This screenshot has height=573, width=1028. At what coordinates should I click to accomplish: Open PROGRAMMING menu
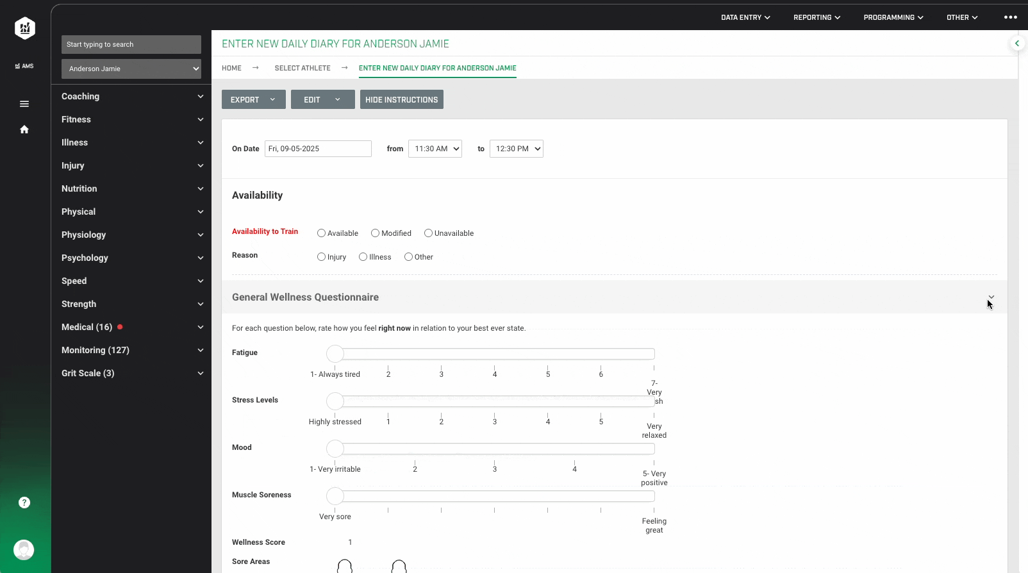[x=893, y=17]
